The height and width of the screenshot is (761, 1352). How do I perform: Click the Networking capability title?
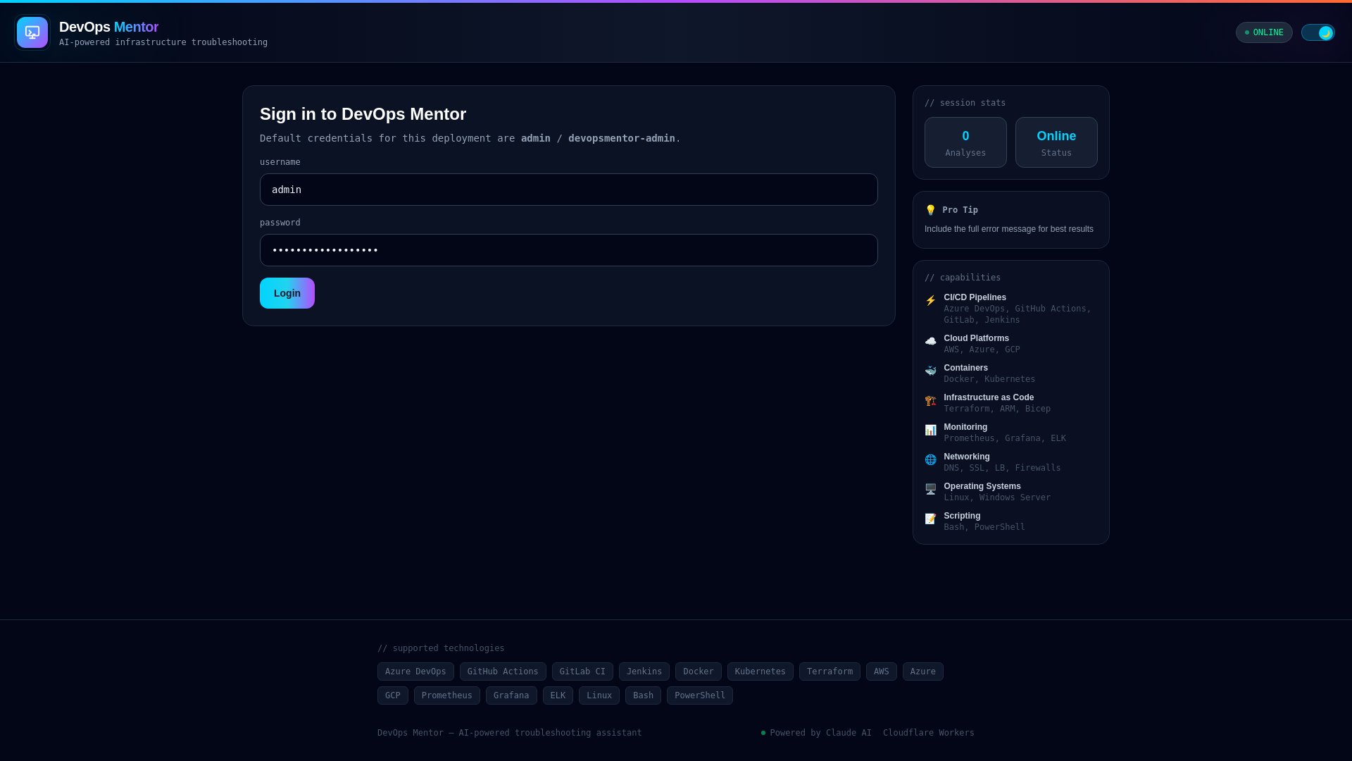[967, 457]
